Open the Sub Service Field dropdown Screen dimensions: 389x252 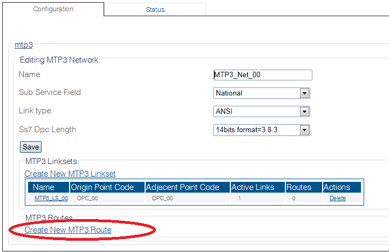(x=262, y=93)
